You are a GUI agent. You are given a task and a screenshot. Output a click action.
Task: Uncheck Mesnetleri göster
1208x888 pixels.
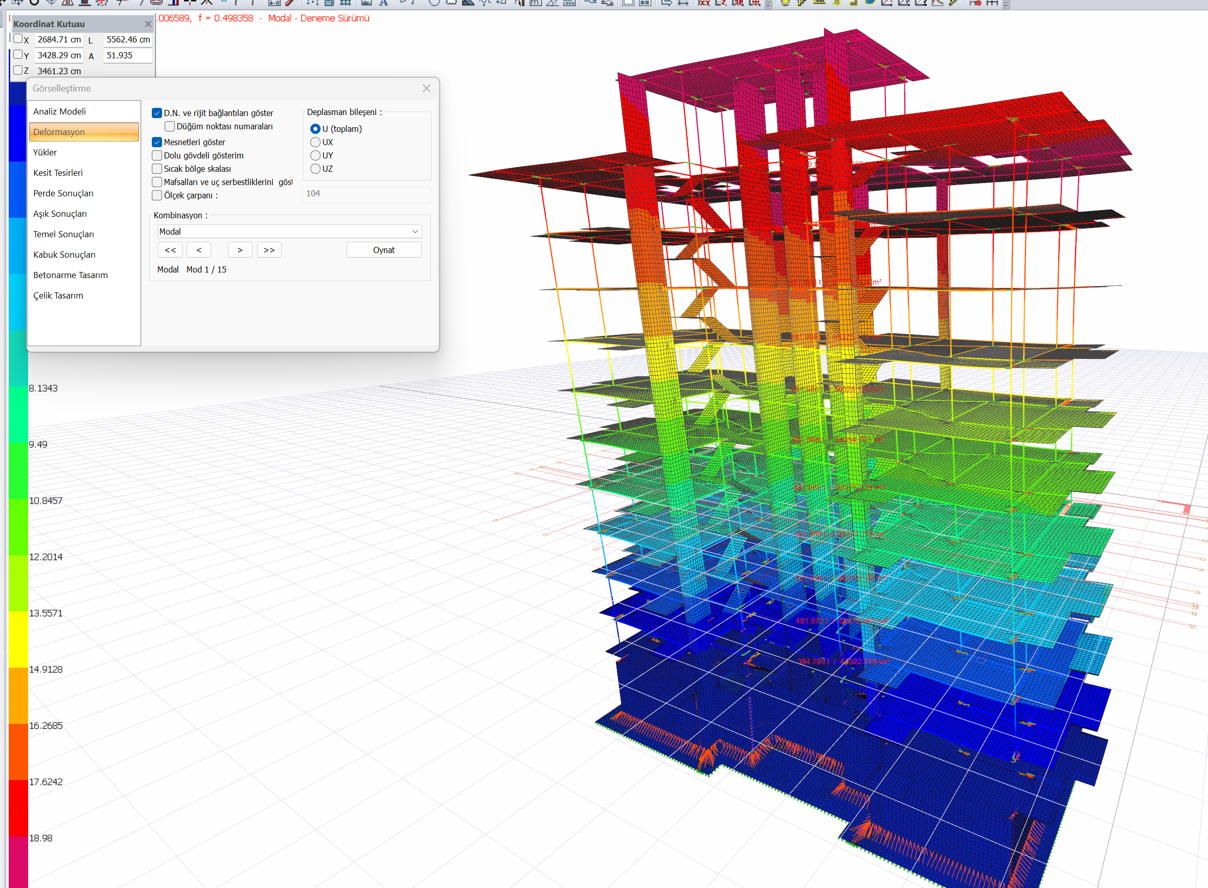point(157,142)
